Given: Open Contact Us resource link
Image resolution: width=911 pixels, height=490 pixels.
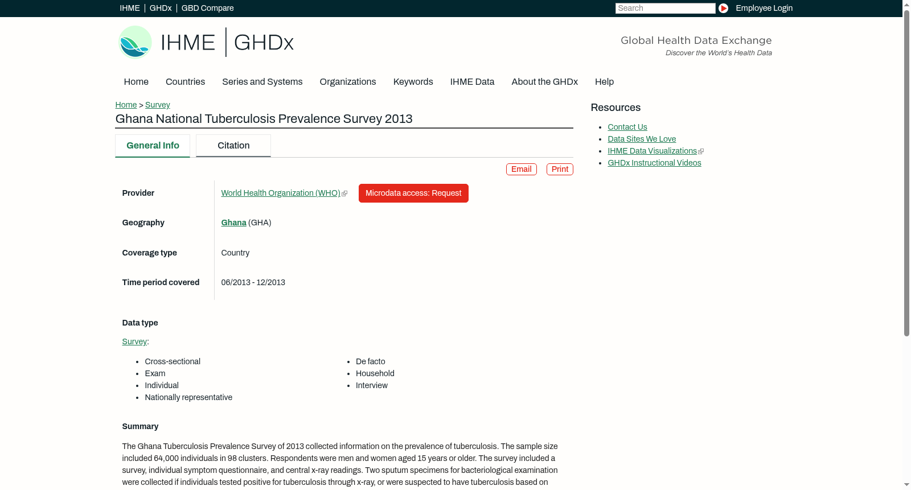Looking at the screenshot, I should (627, 127).
